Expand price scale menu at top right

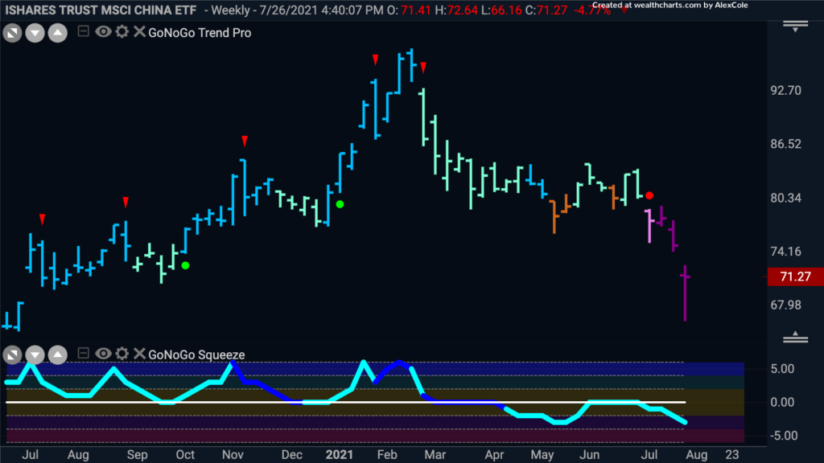click(x=796, y=27)
